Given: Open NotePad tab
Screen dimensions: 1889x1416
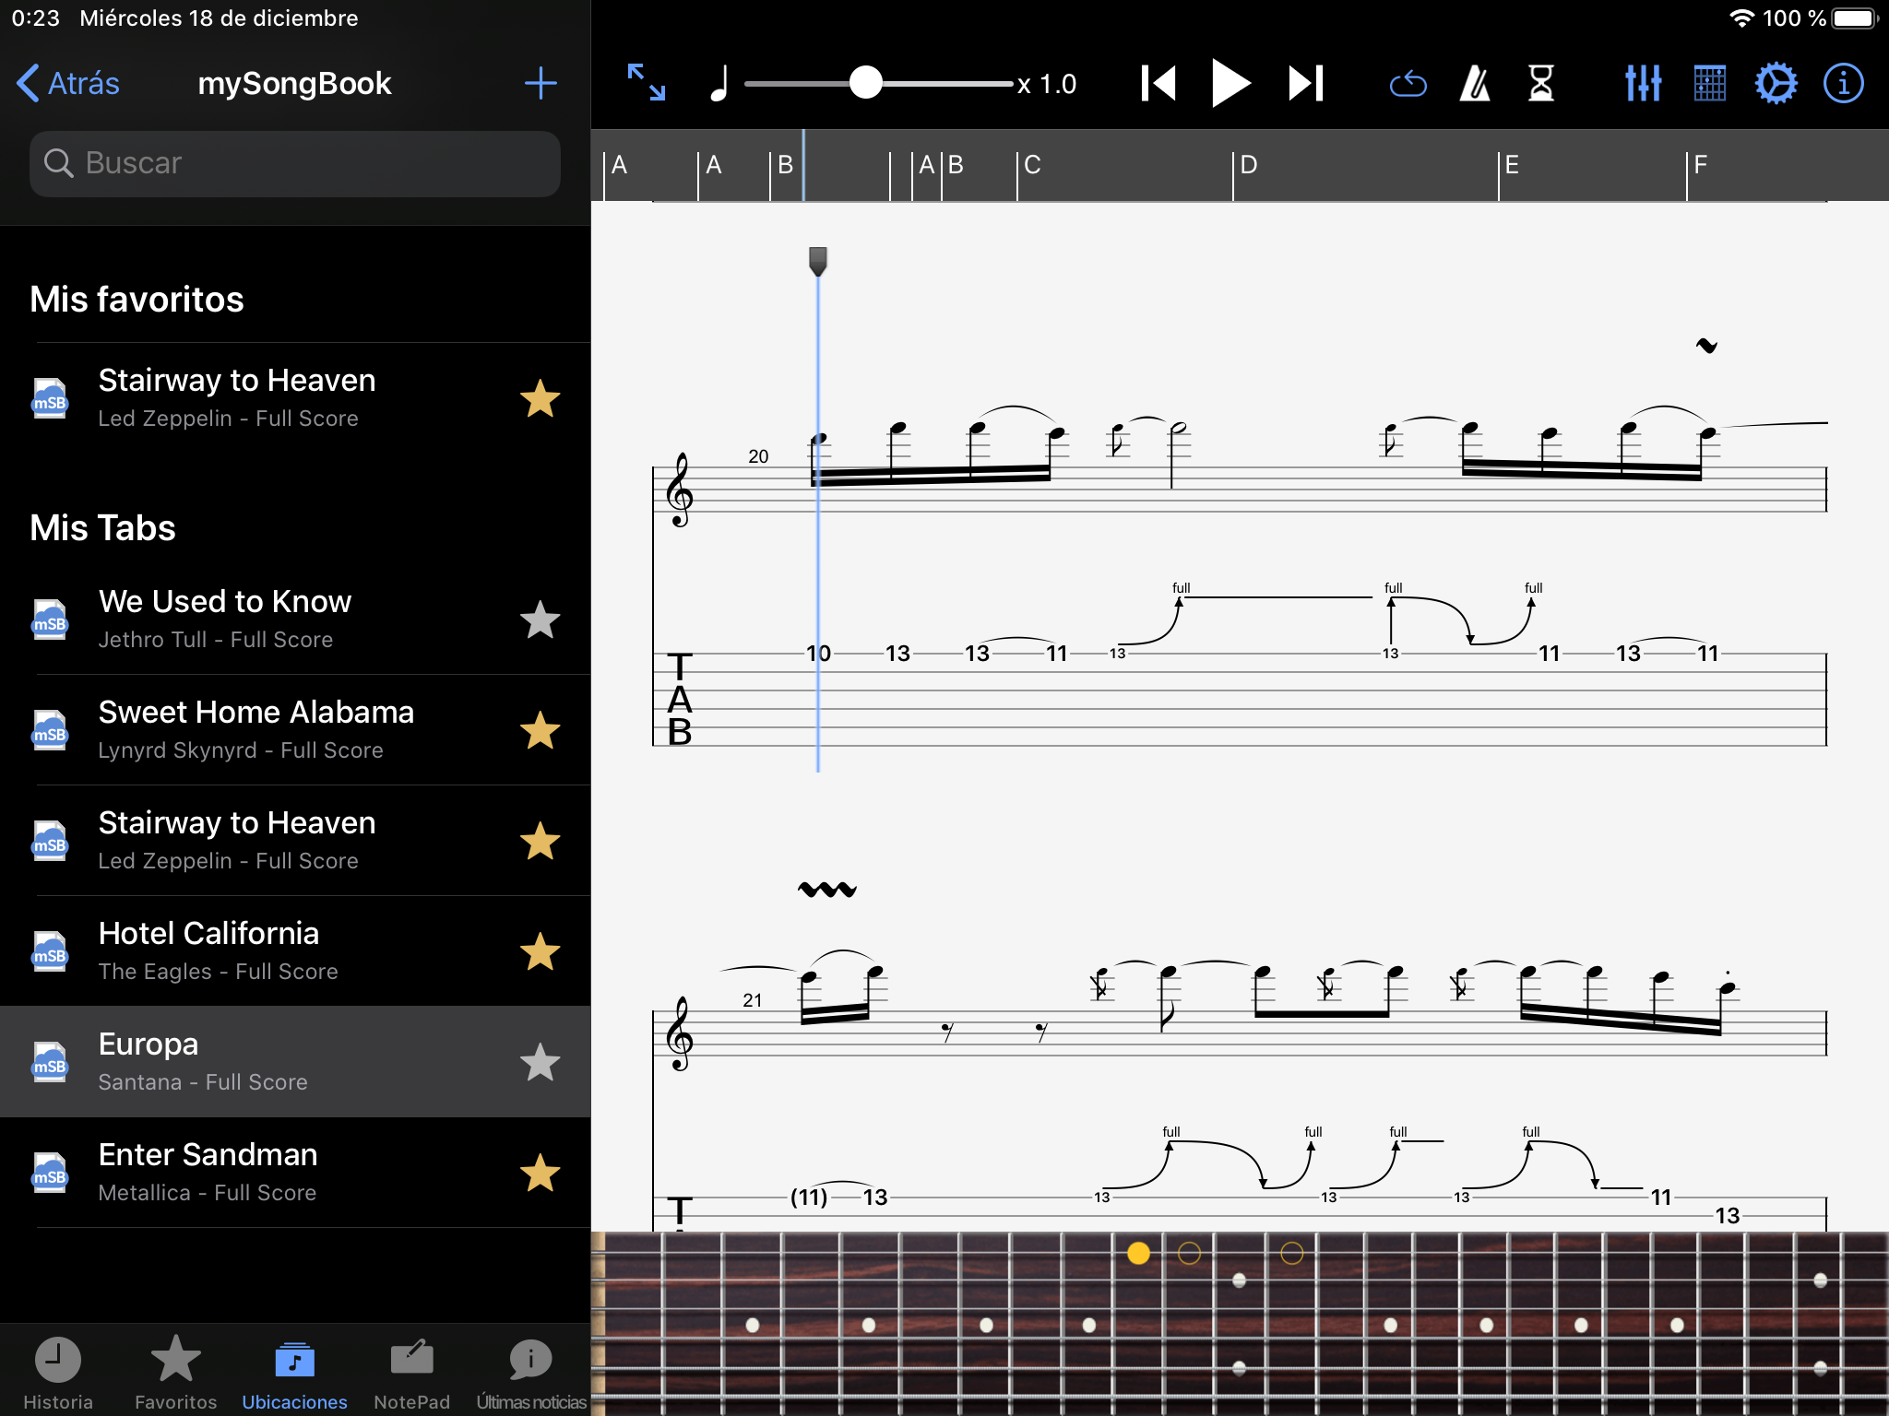Looking at the screenshot, I should [411, 1372].
